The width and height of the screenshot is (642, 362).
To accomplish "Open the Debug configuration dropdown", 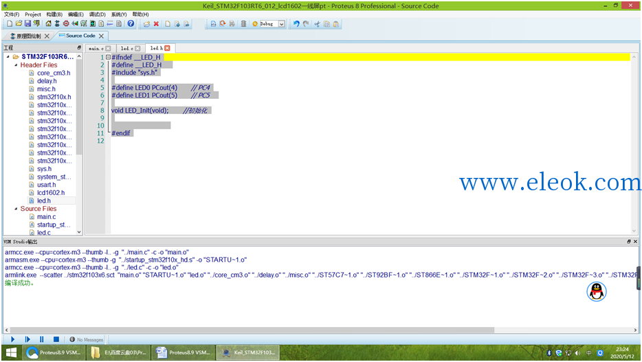I will click(282, 24).
